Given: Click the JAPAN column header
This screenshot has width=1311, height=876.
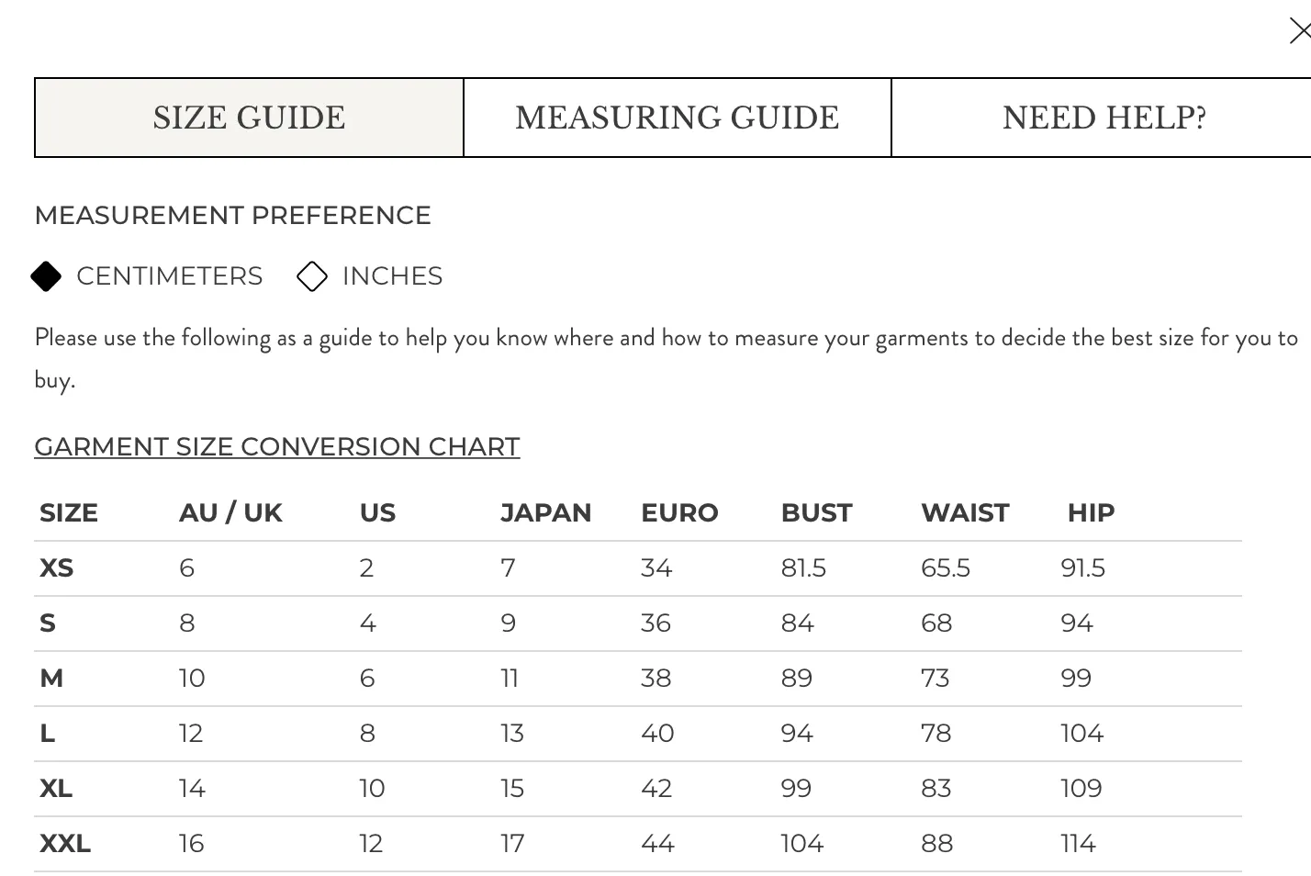Looking at the screenshot, I should [545, 512].
